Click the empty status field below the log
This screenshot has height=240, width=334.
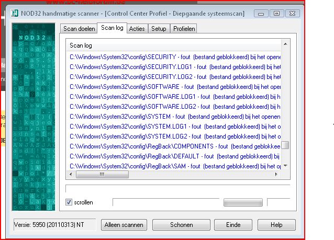tap(178, 189)
